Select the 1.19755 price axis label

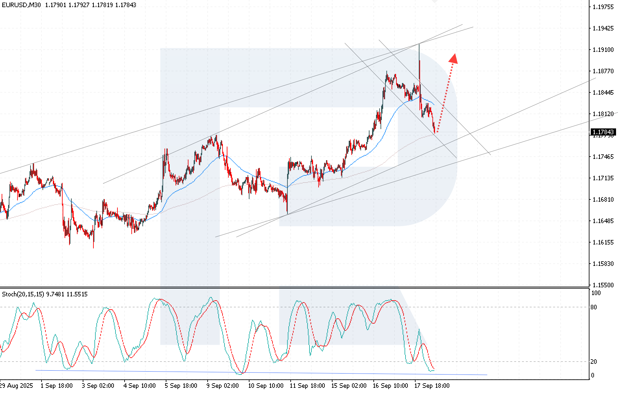point(603,7)
